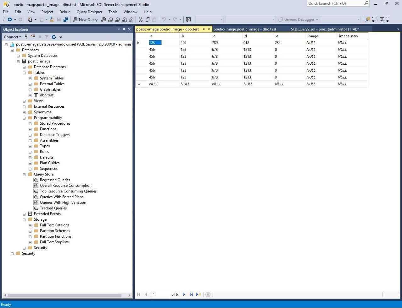Select Top Resource Consuming Queries

(68, 191)
